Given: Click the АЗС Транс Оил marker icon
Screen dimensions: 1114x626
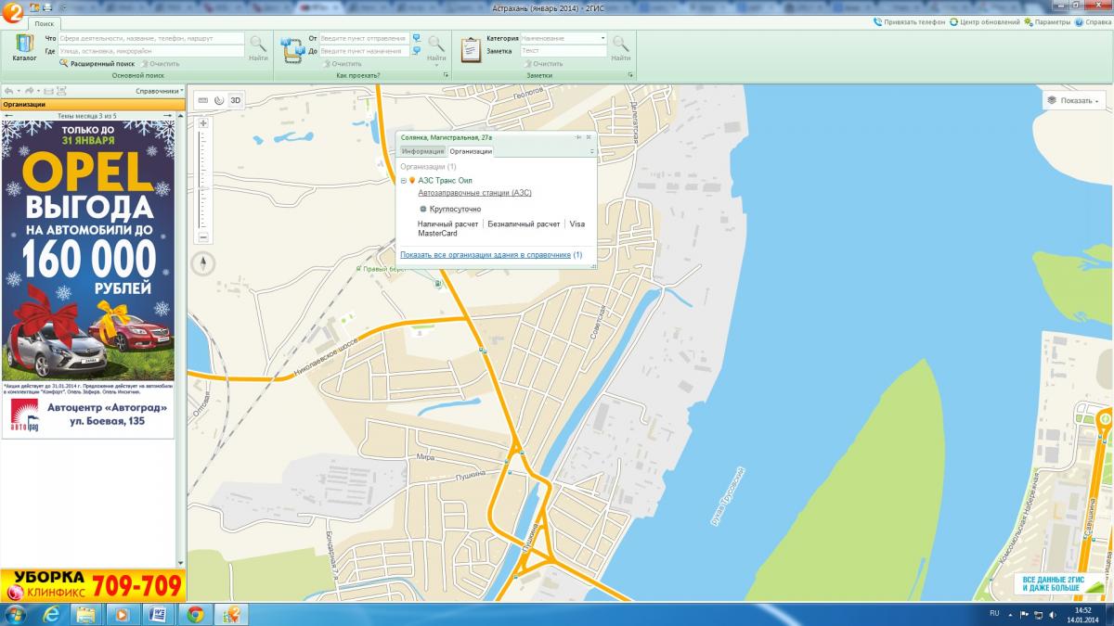Looking at the screenshot, I should [412, 180].
